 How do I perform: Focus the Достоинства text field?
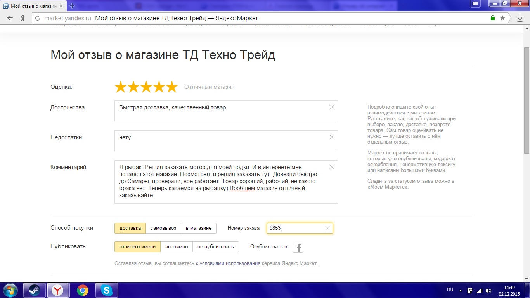(226, 111)
